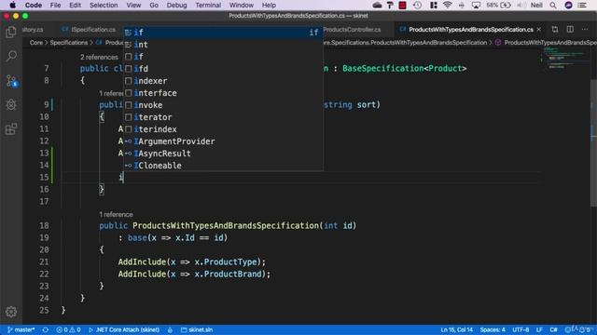Click the cloud icon in menu bar

click(x=377, y=5)
